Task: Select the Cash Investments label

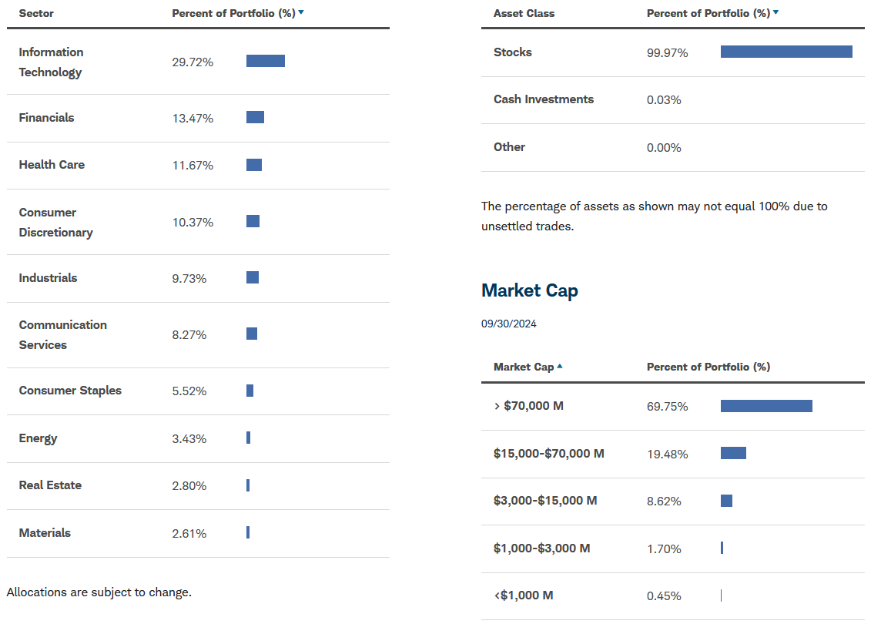Action: pyautogui.click(x=544, y=99)
